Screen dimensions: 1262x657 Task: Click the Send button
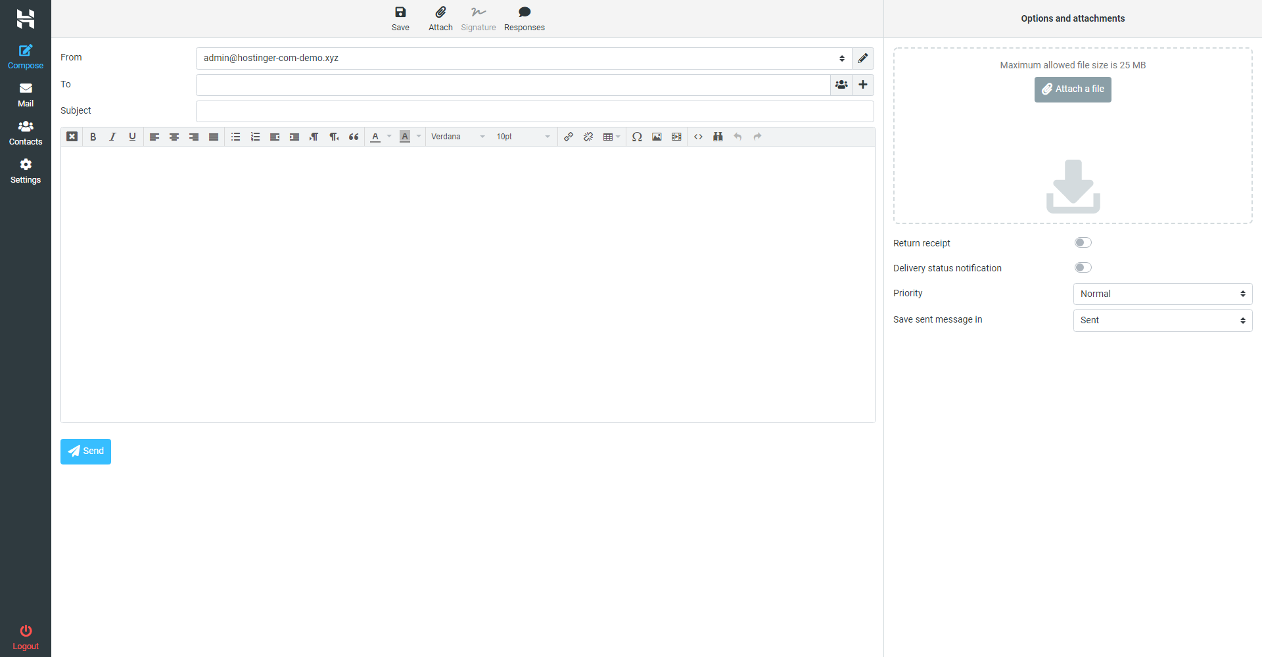pyautogui.click(x=85, y=451)
